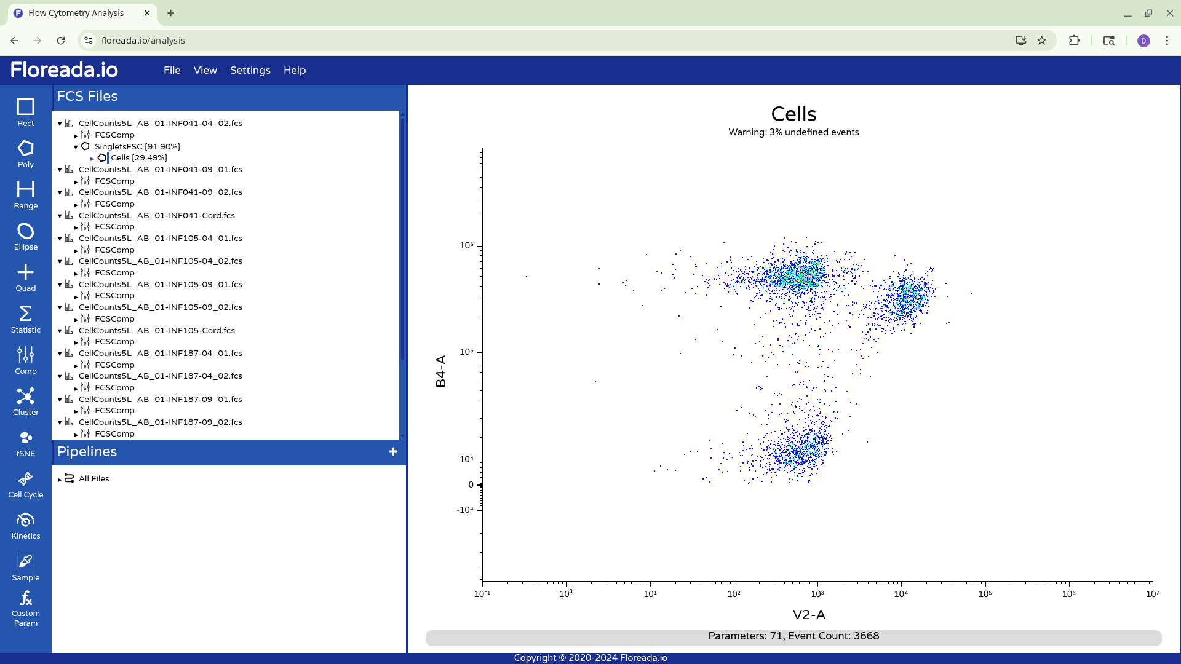The height and width of the screenshot is (664, 1181).
Task: Open the Custom Param tool
Action: click(x=25, y=608)
